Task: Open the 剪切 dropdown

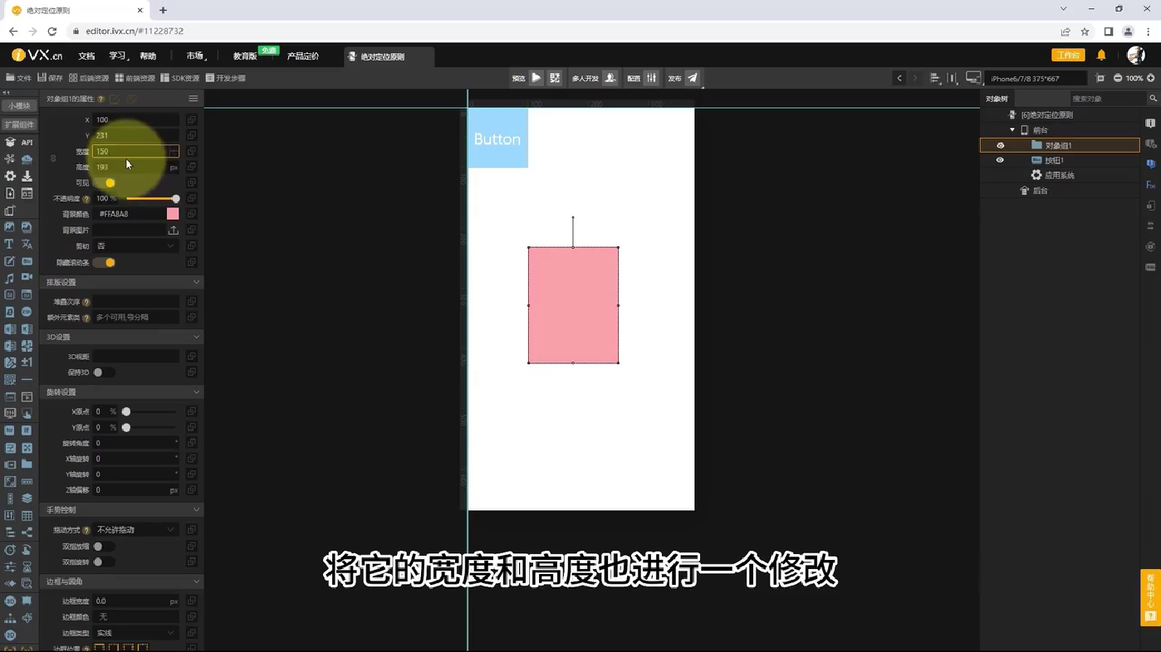Action: [x=135, y=246]
